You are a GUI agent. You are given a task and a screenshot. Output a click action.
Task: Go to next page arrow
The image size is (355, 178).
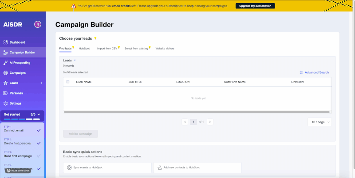coord(210,122)
